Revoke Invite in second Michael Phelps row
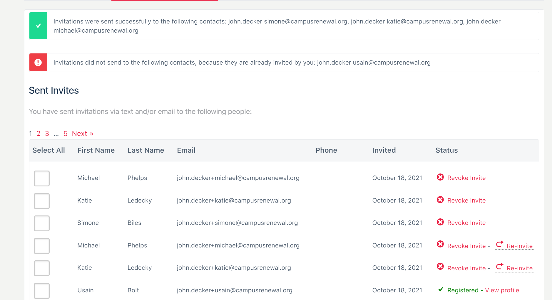The image size is (552, 300). point(466,246)
